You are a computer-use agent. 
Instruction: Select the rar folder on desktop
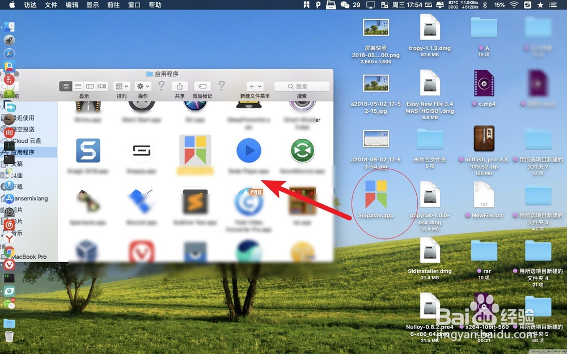pyautogui.click(x=484, y=251)
